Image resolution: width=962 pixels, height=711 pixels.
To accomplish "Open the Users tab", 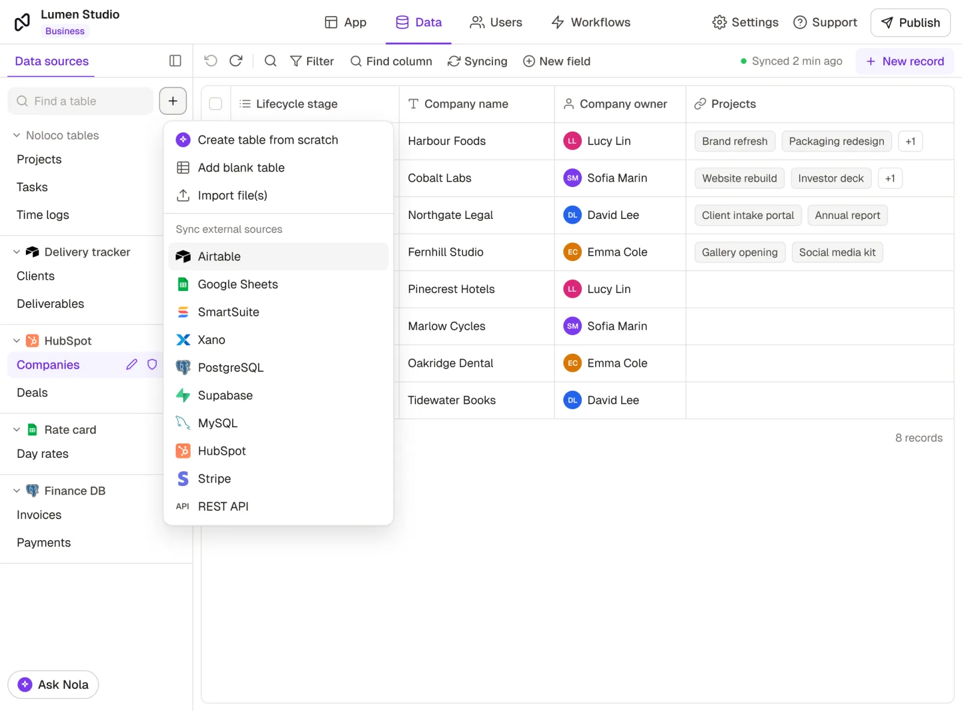I will (x=496, y=22).
